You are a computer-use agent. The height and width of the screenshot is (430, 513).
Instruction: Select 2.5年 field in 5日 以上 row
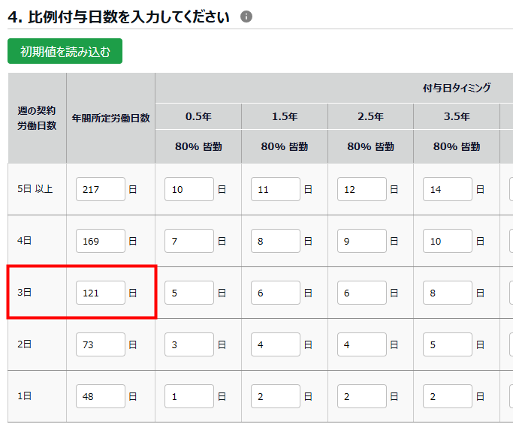(x=362, y=189)
